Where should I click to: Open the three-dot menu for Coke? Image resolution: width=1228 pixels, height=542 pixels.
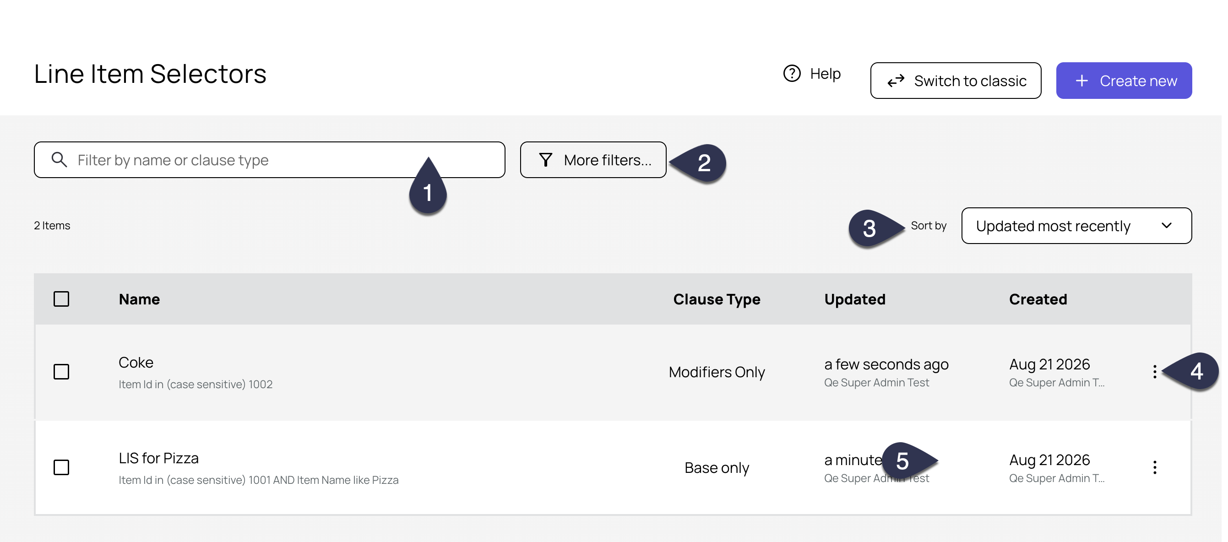tap(1154, 371)
